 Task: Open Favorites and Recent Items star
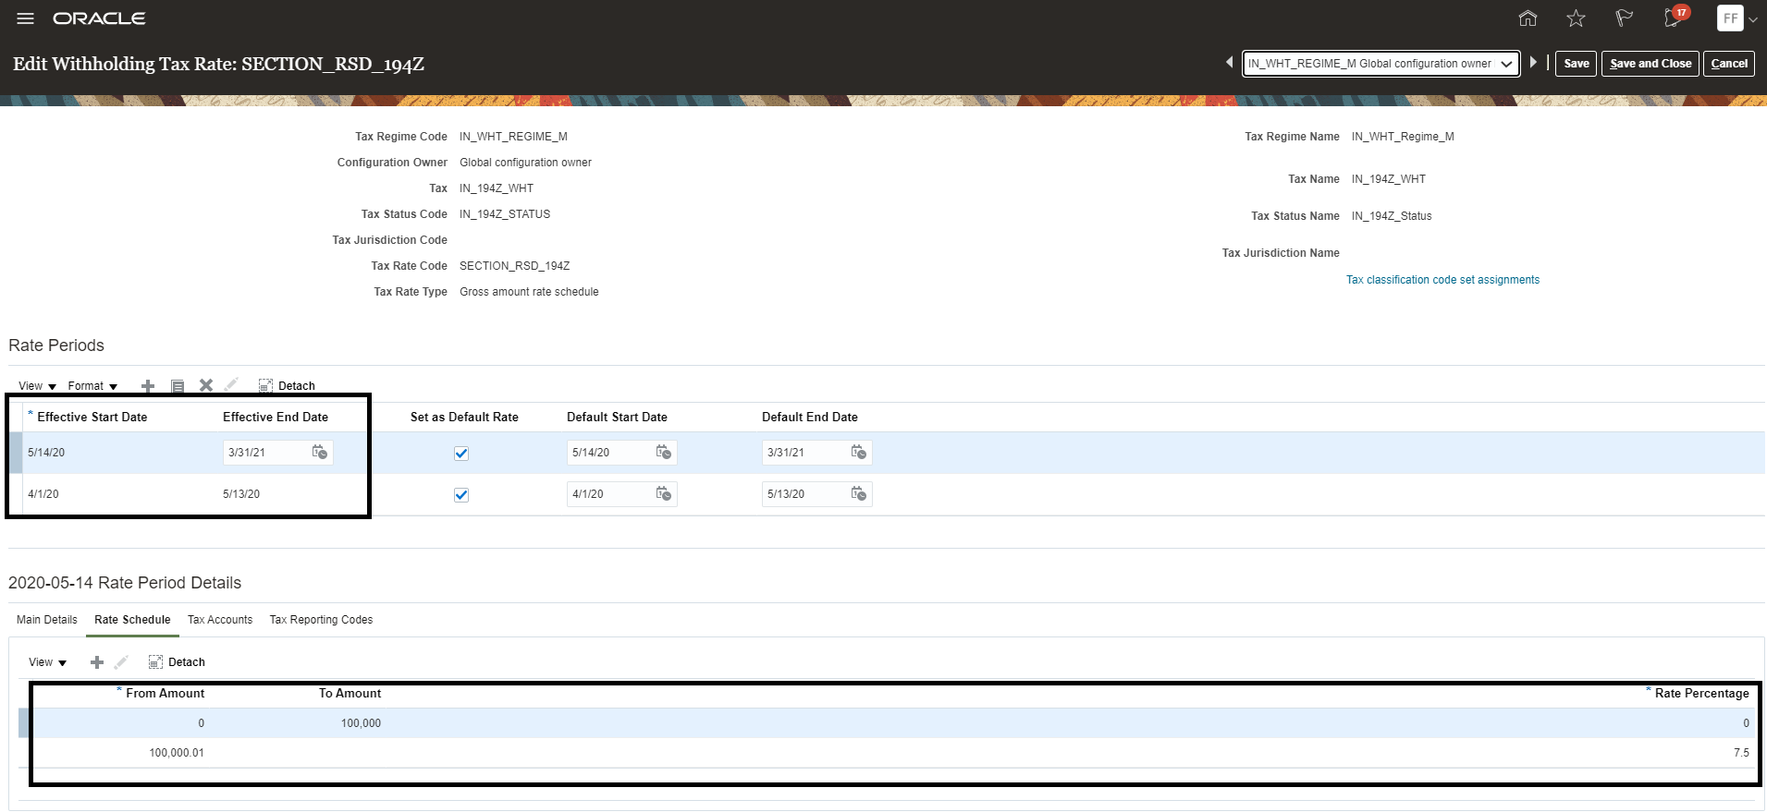point(1576,18)
